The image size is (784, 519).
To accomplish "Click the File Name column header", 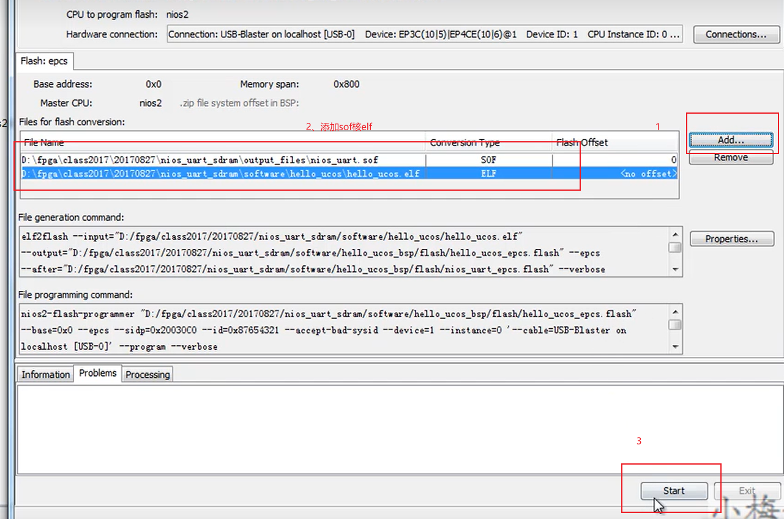I will [223, 142].
